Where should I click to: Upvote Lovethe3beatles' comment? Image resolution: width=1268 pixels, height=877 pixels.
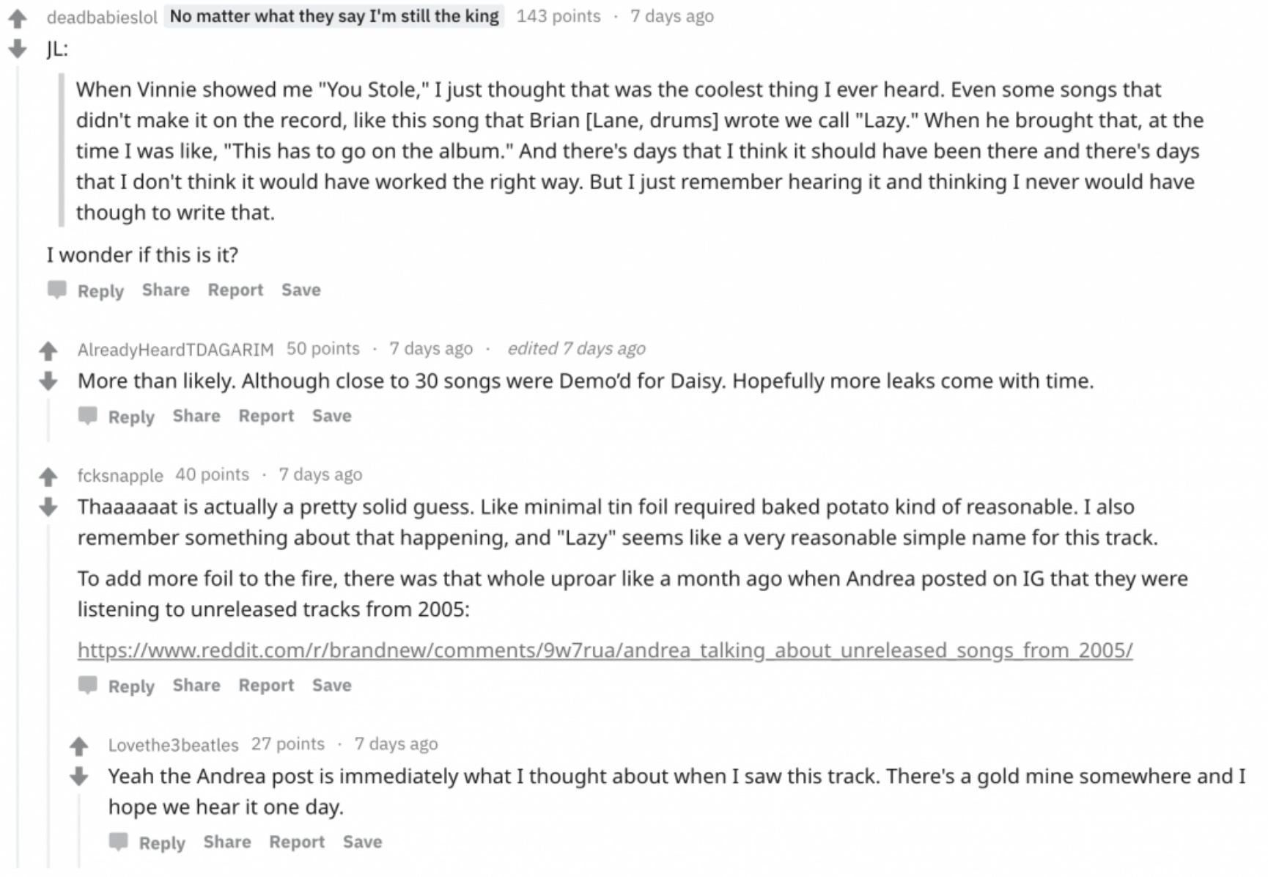pos(79,746)
